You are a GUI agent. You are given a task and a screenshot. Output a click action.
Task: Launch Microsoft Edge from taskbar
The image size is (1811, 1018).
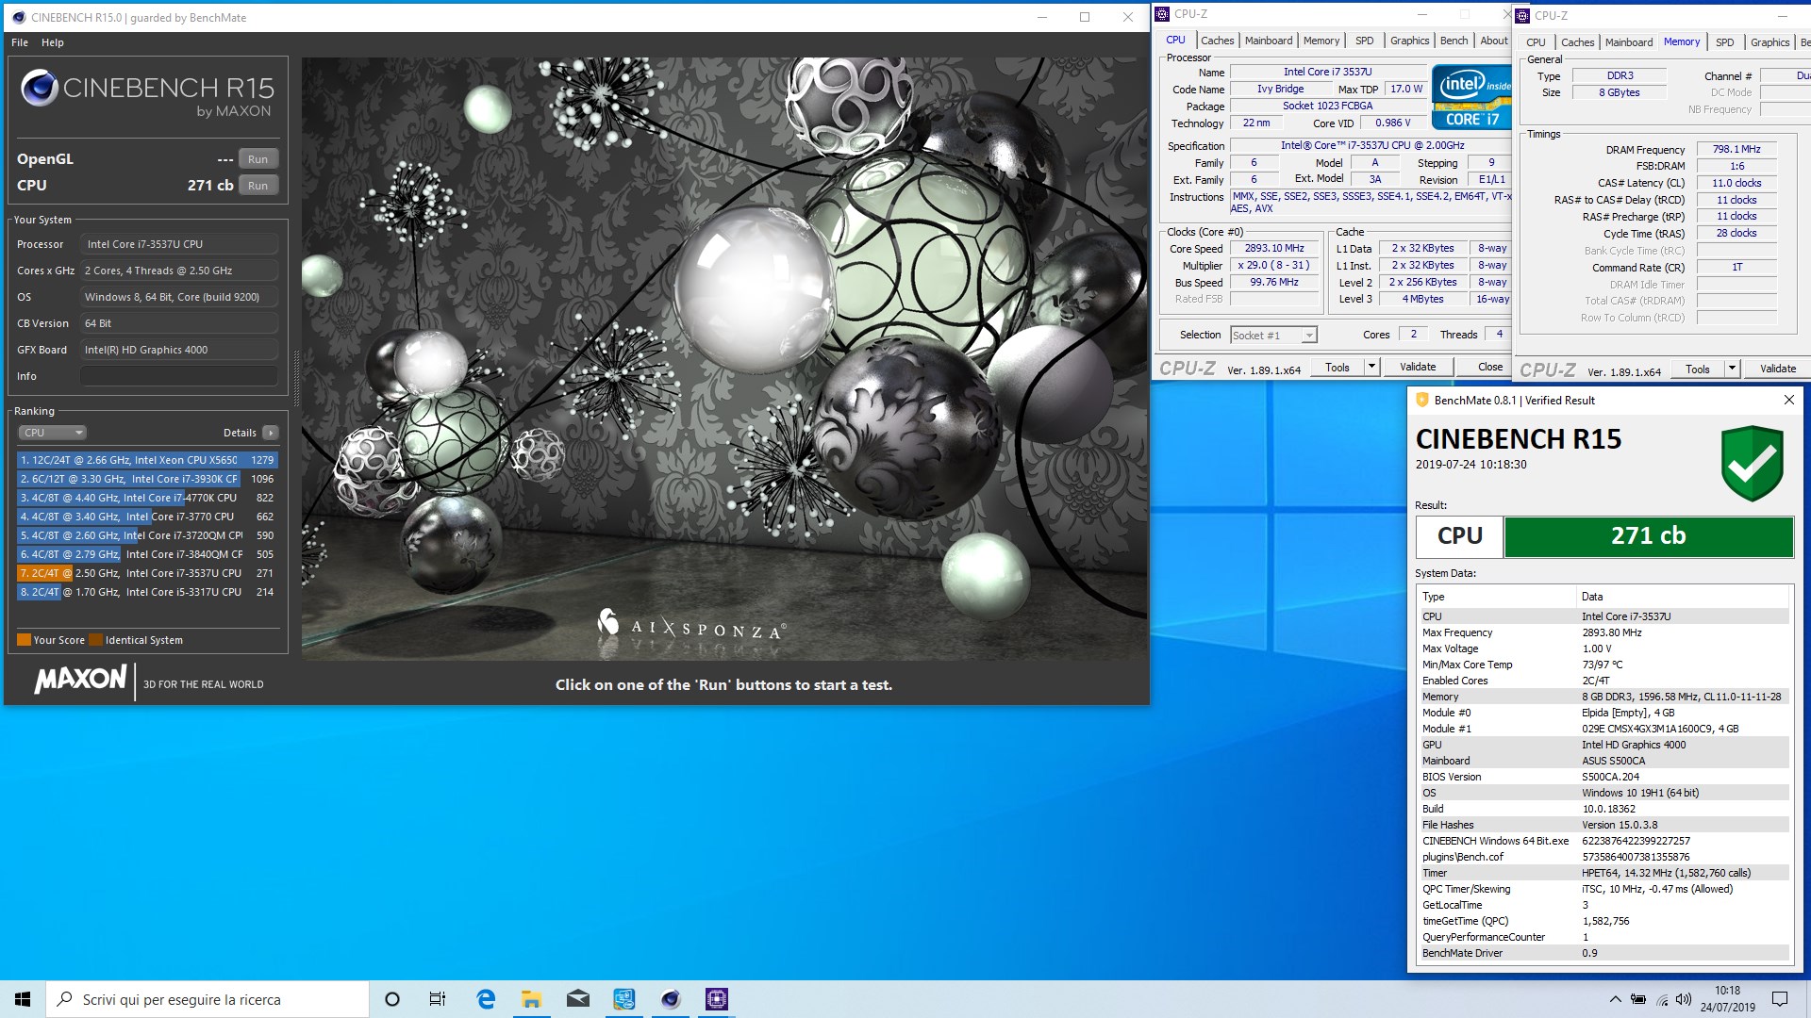(486, 999)
